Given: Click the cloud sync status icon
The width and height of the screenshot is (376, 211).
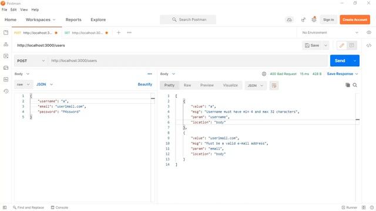Looking at the screenshot, I should [290, 19].
